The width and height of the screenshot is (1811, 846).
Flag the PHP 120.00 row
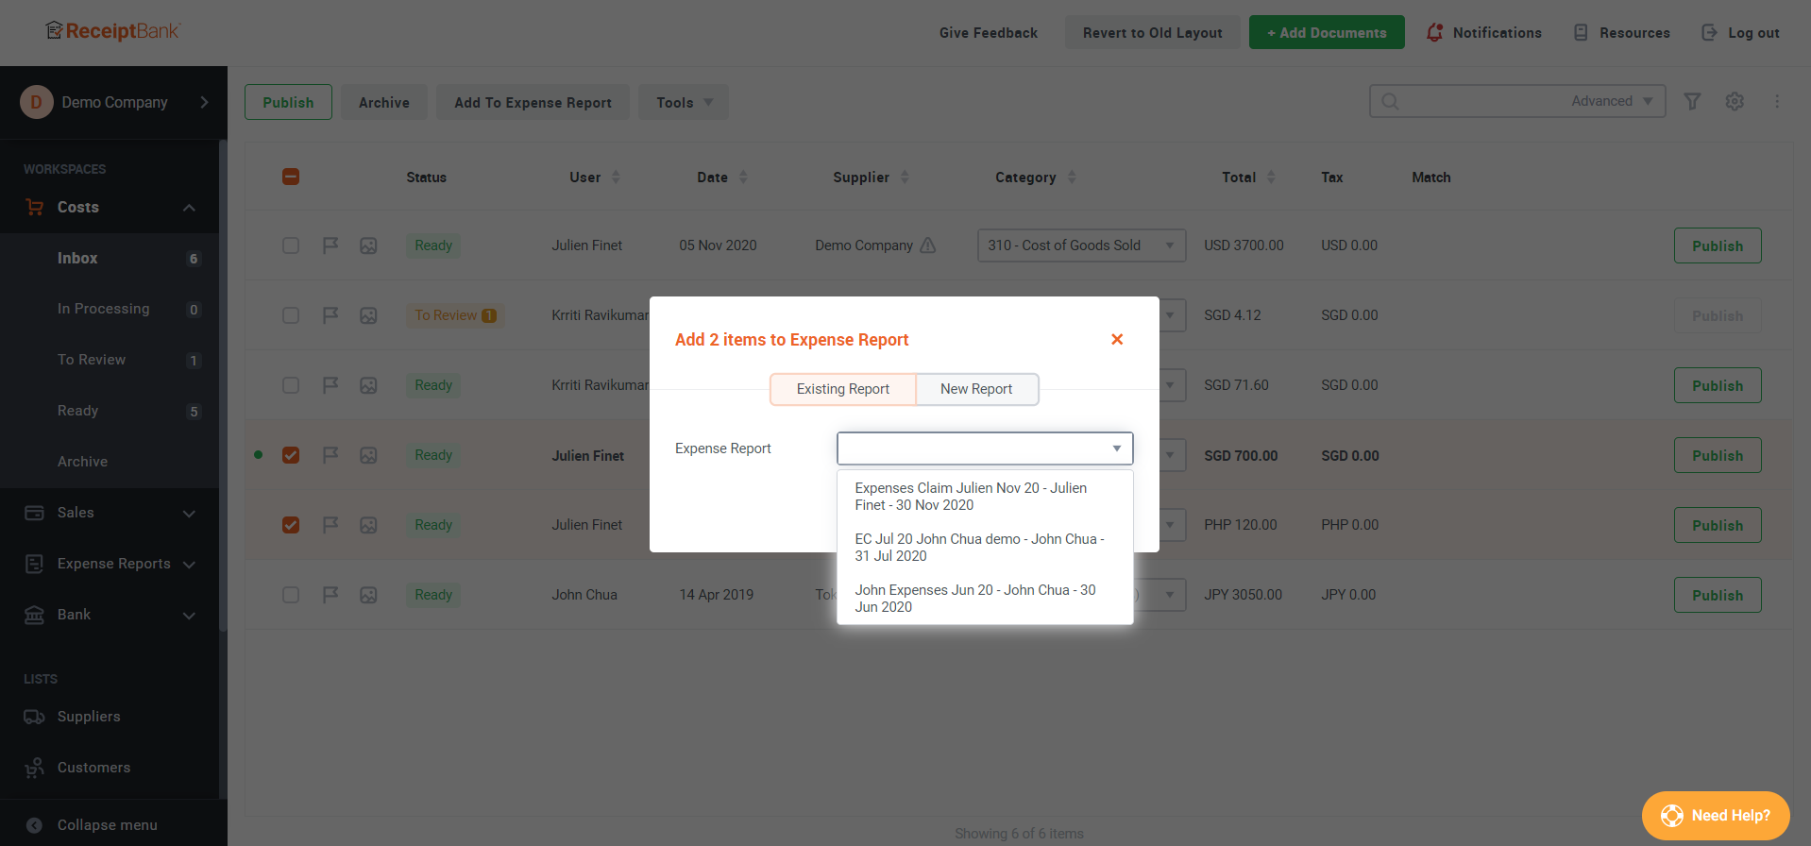click(330, 525)
